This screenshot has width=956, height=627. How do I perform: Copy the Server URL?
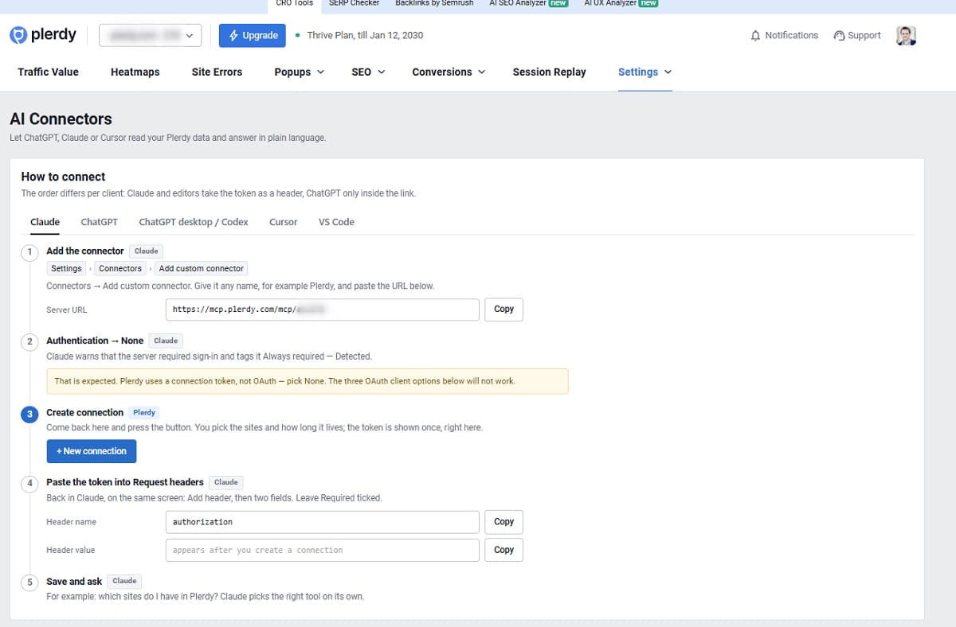pyautogui.click(x=504, y=310)
